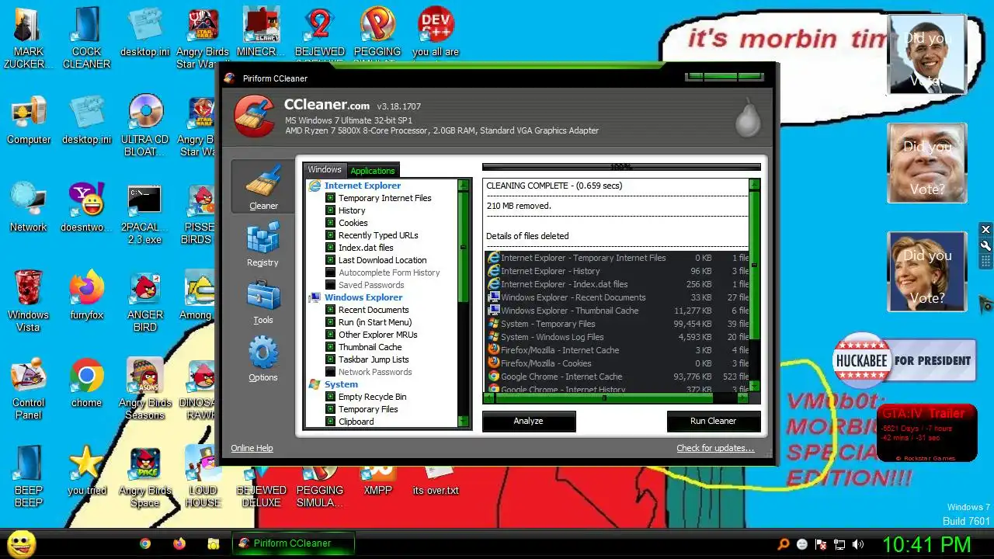994x559 pixels.
Task: Open Angry Birds Seasons shortcut
Action: pos(144,388)
